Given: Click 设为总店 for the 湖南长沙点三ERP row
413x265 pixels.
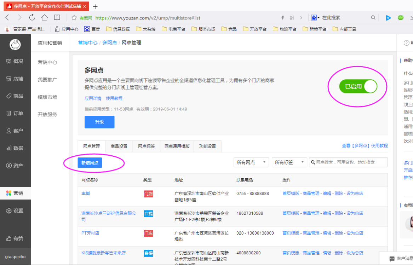Looking at the screenshot, I should click(355, 213).
